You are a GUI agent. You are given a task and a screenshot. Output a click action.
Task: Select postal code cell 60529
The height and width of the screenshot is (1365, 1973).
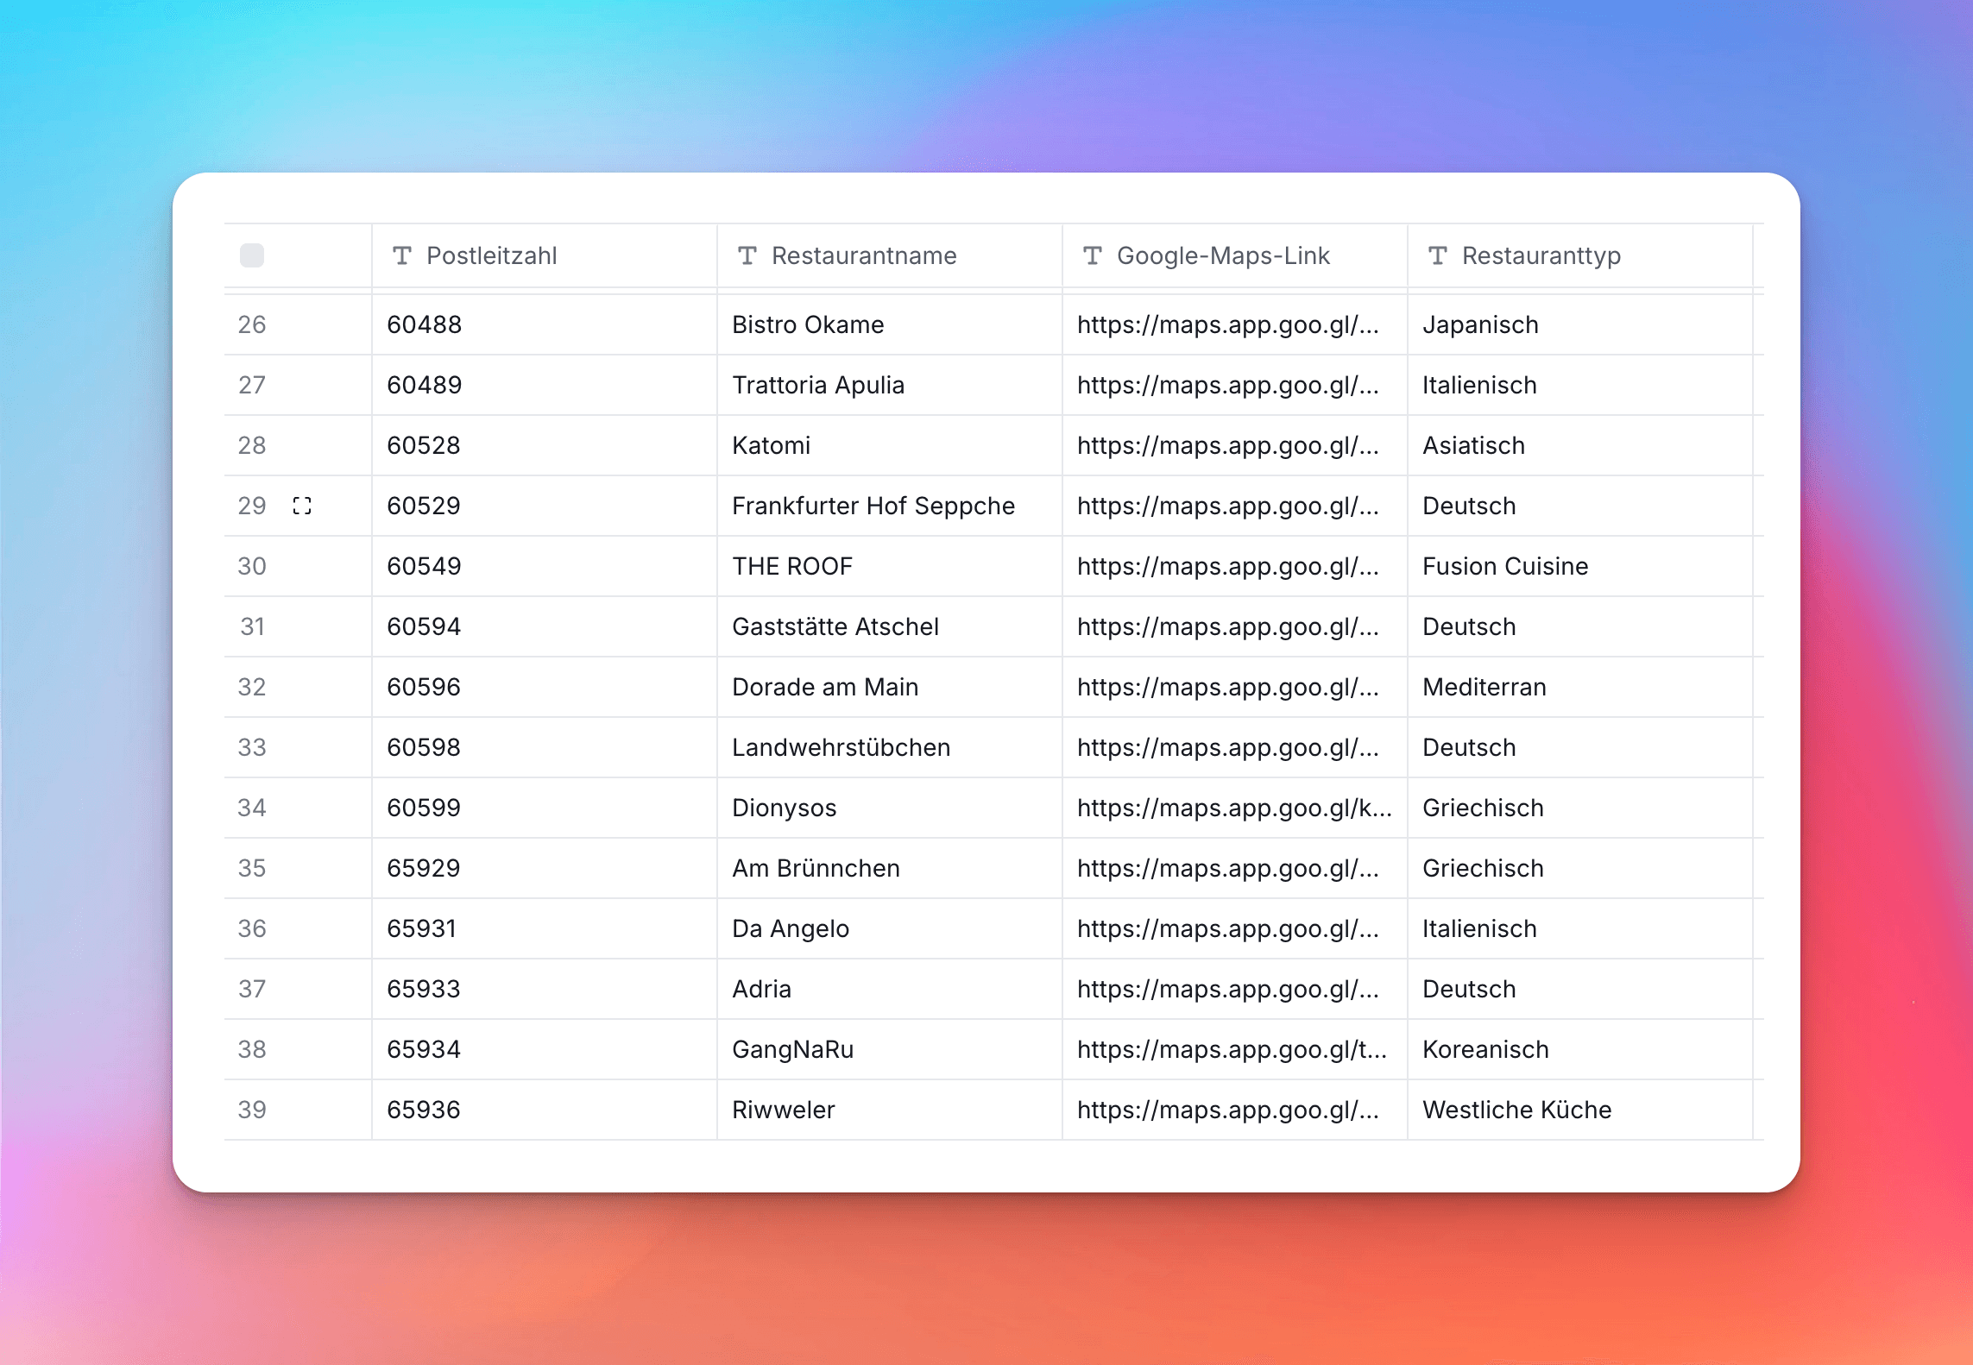pos(545,506)
